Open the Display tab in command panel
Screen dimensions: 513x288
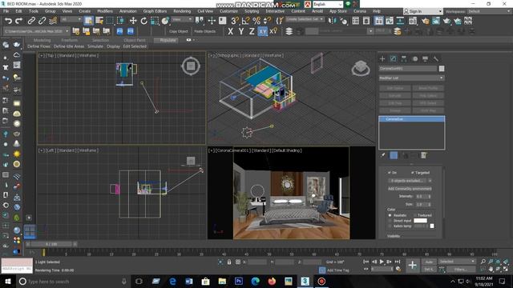(426, 58)
